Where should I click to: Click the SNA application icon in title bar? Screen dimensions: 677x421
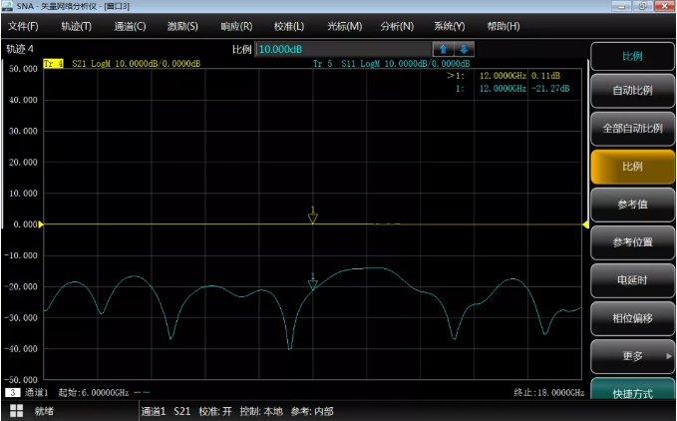tap(8, 7)
